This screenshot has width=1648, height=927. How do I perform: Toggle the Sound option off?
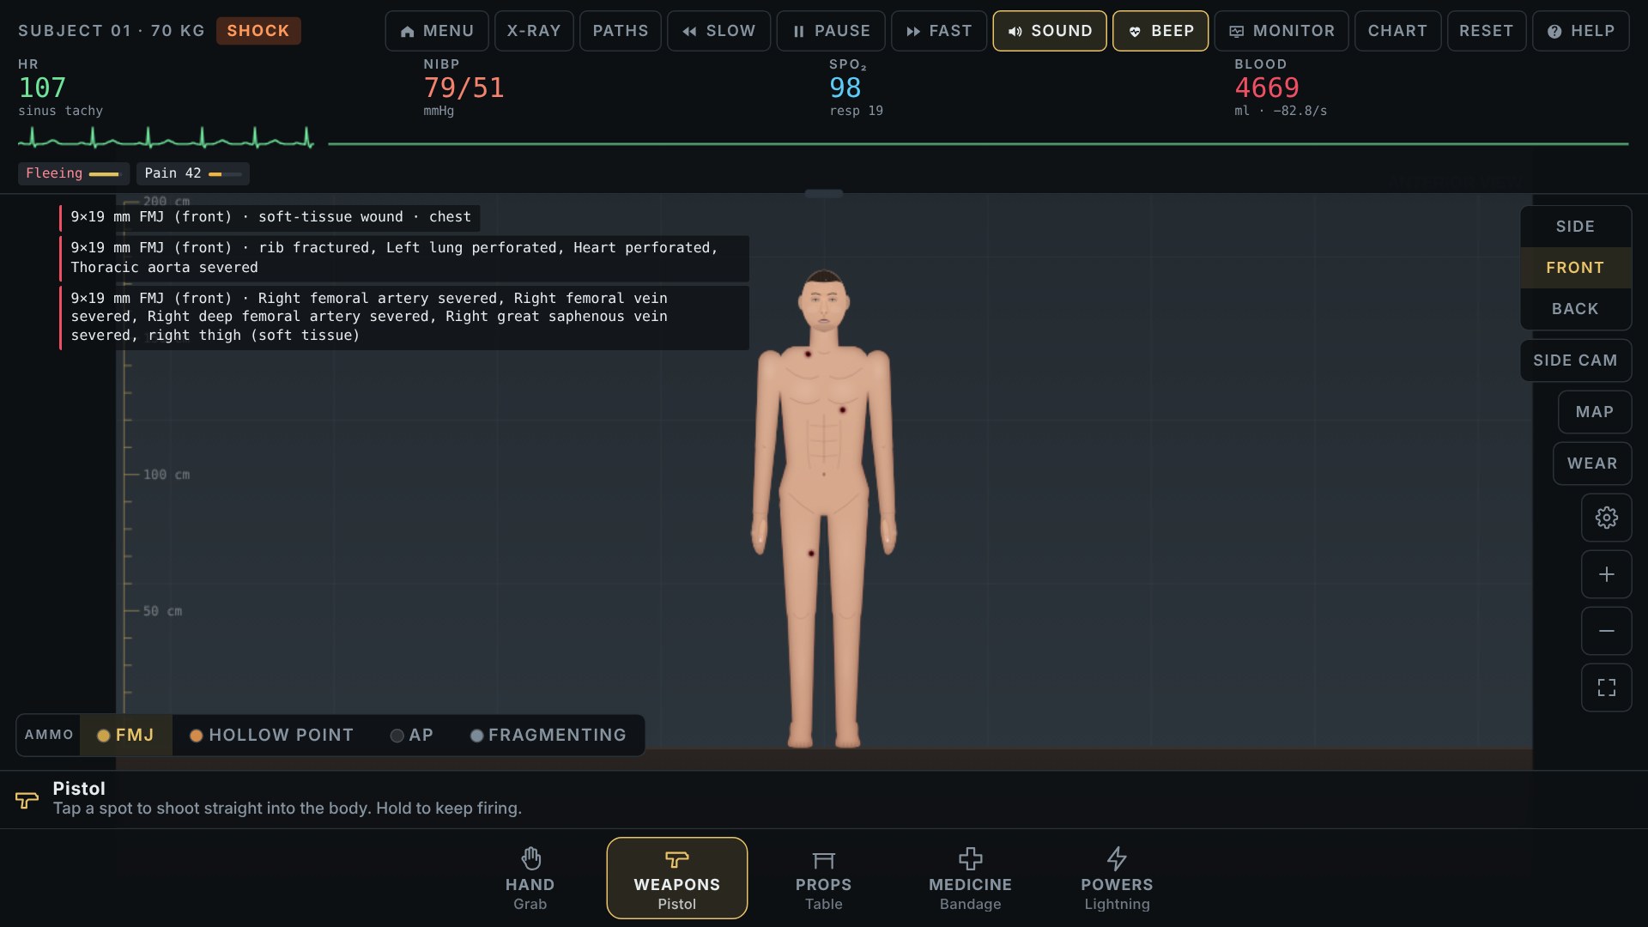[1050, 31]
